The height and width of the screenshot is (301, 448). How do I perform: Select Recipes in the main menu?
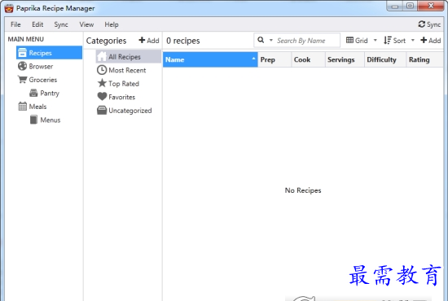[49, 53]
